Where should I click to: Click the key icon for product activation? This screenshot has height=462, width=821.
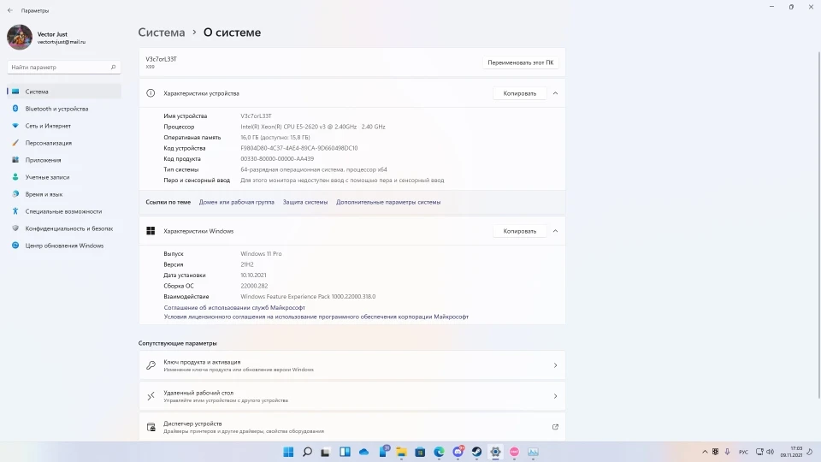[x=151, y=365]
